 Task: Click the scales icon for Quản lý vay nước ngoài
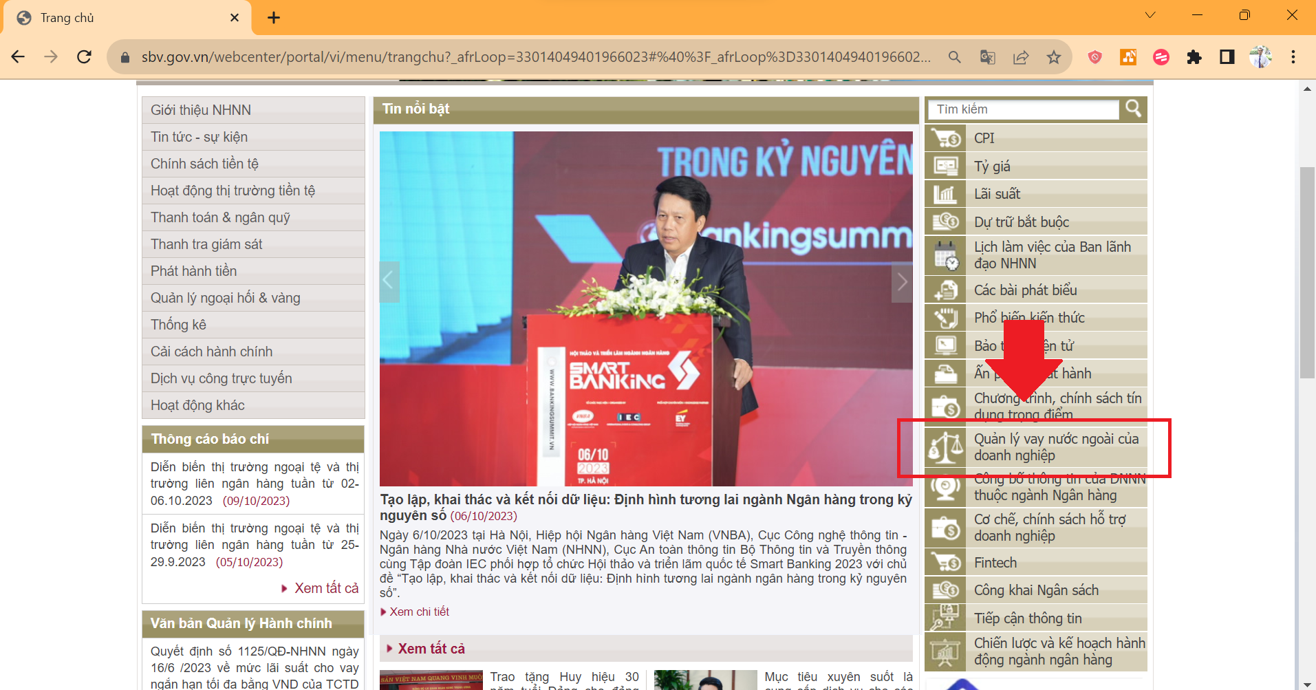point(946,447)
